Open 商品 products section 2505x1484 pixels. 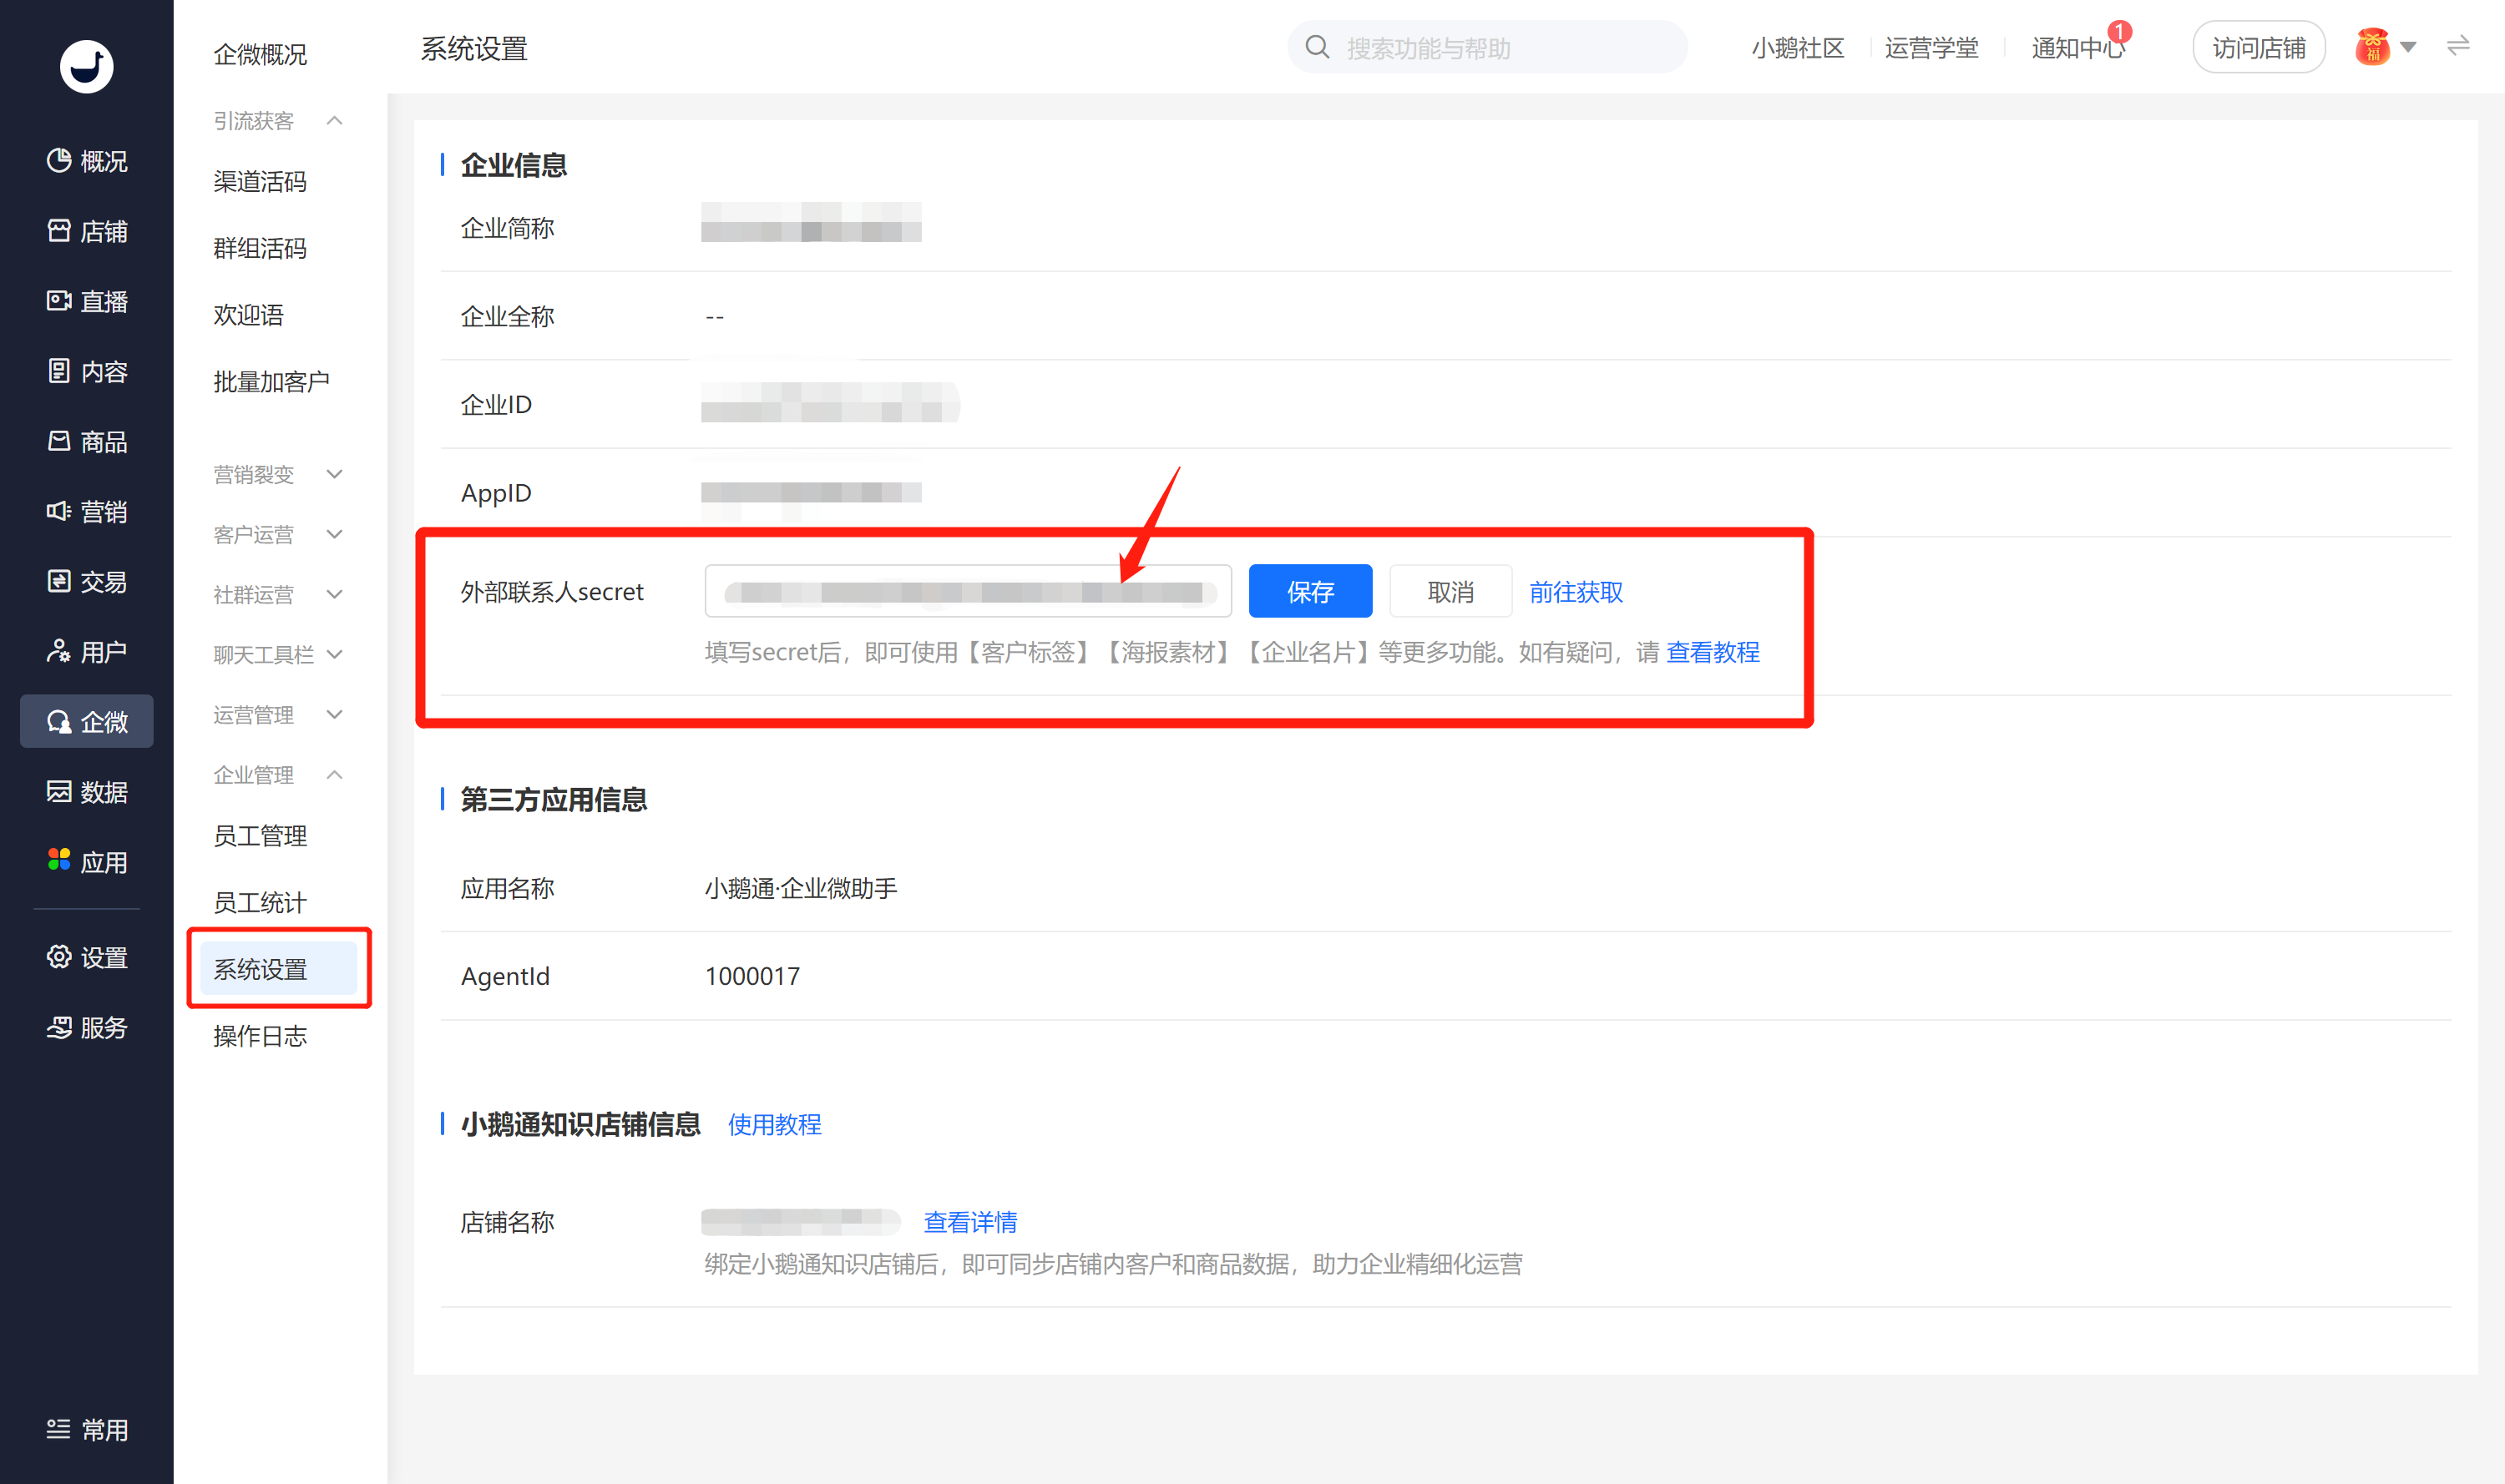(87, 441)
